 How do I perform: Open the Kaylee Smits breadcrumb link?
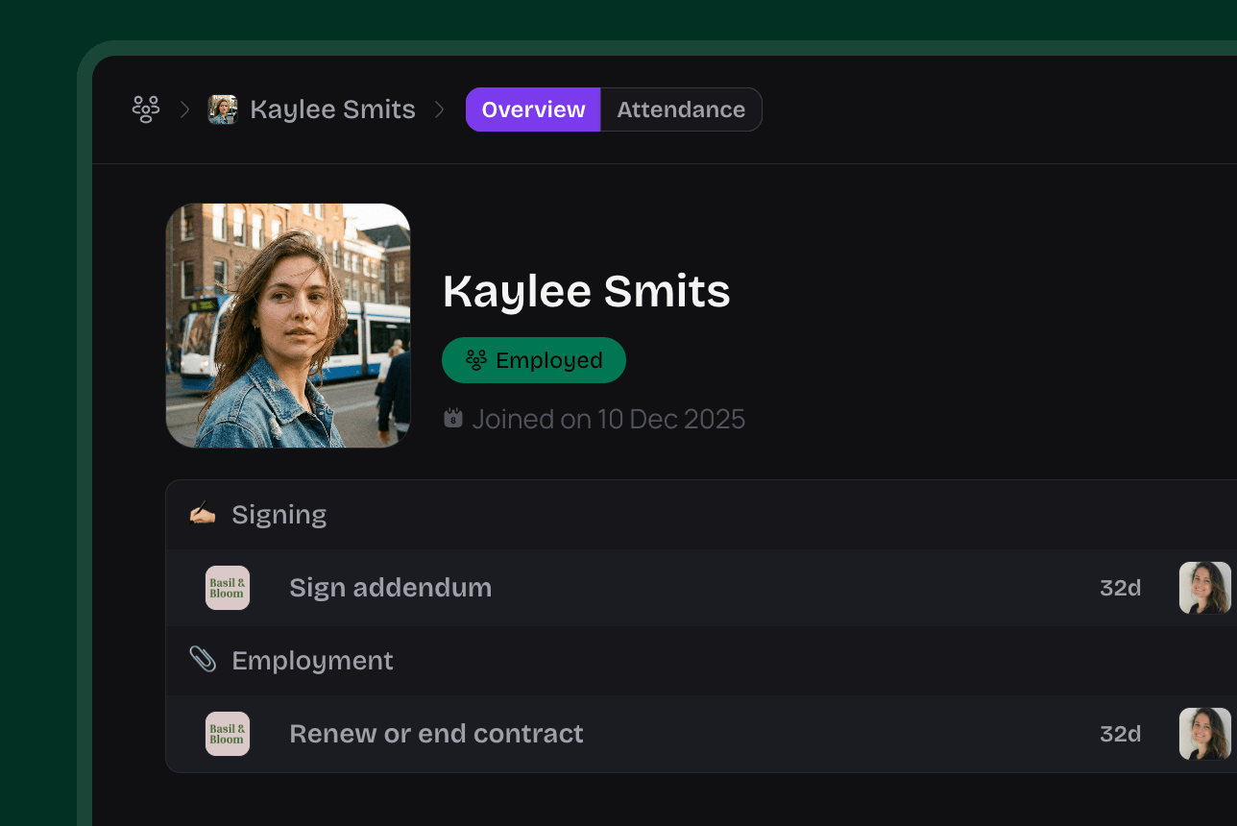[x=332, y=109]
